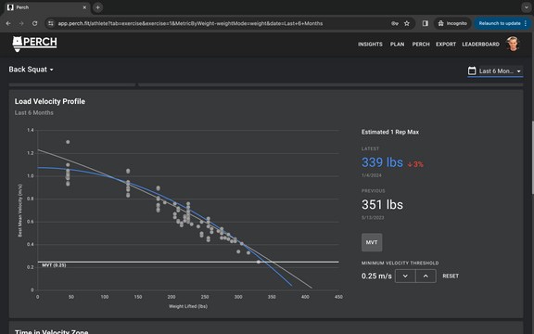Viewport: 534px width, 334px height.
Task: Click Relaunch to update button
Action: click(502, 23)
